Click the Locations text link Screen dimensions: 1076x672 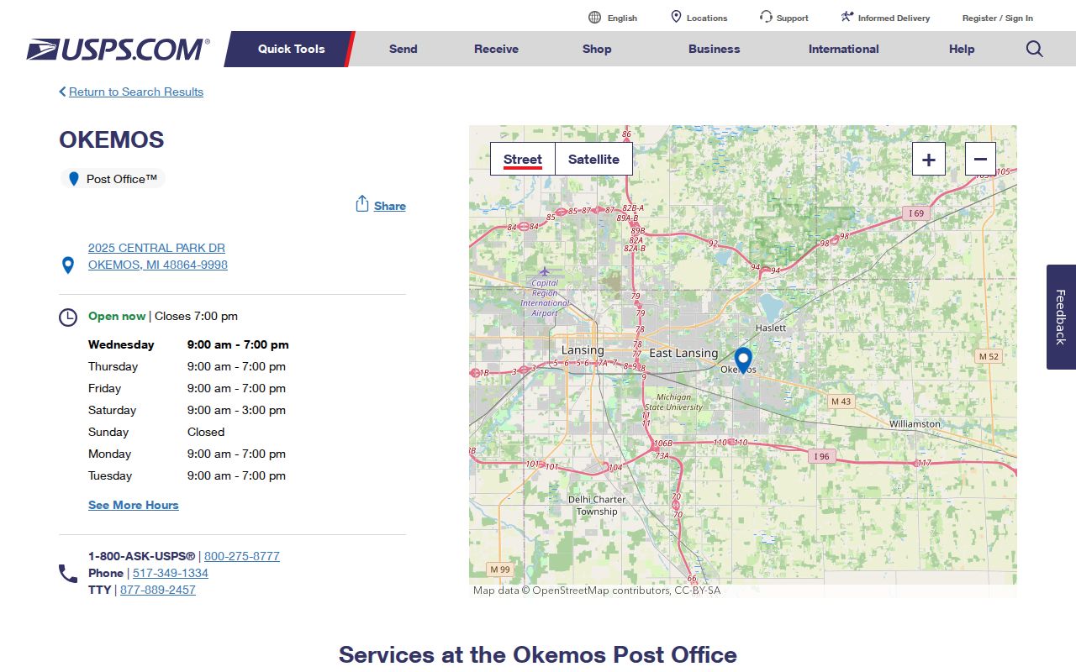tap(707, 18)
